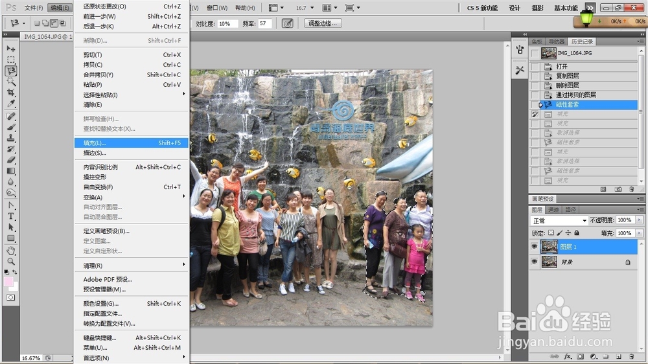Select the Crop tool
This screenshot has width=648, height=364.
[x=11, y=92]
